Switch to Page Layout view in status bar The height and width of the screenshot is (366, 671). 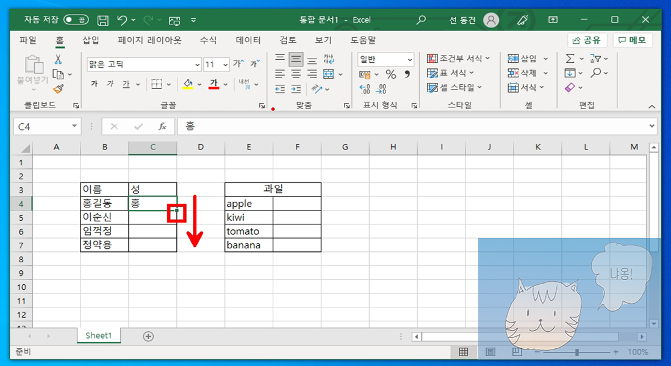tap(490, 352)
